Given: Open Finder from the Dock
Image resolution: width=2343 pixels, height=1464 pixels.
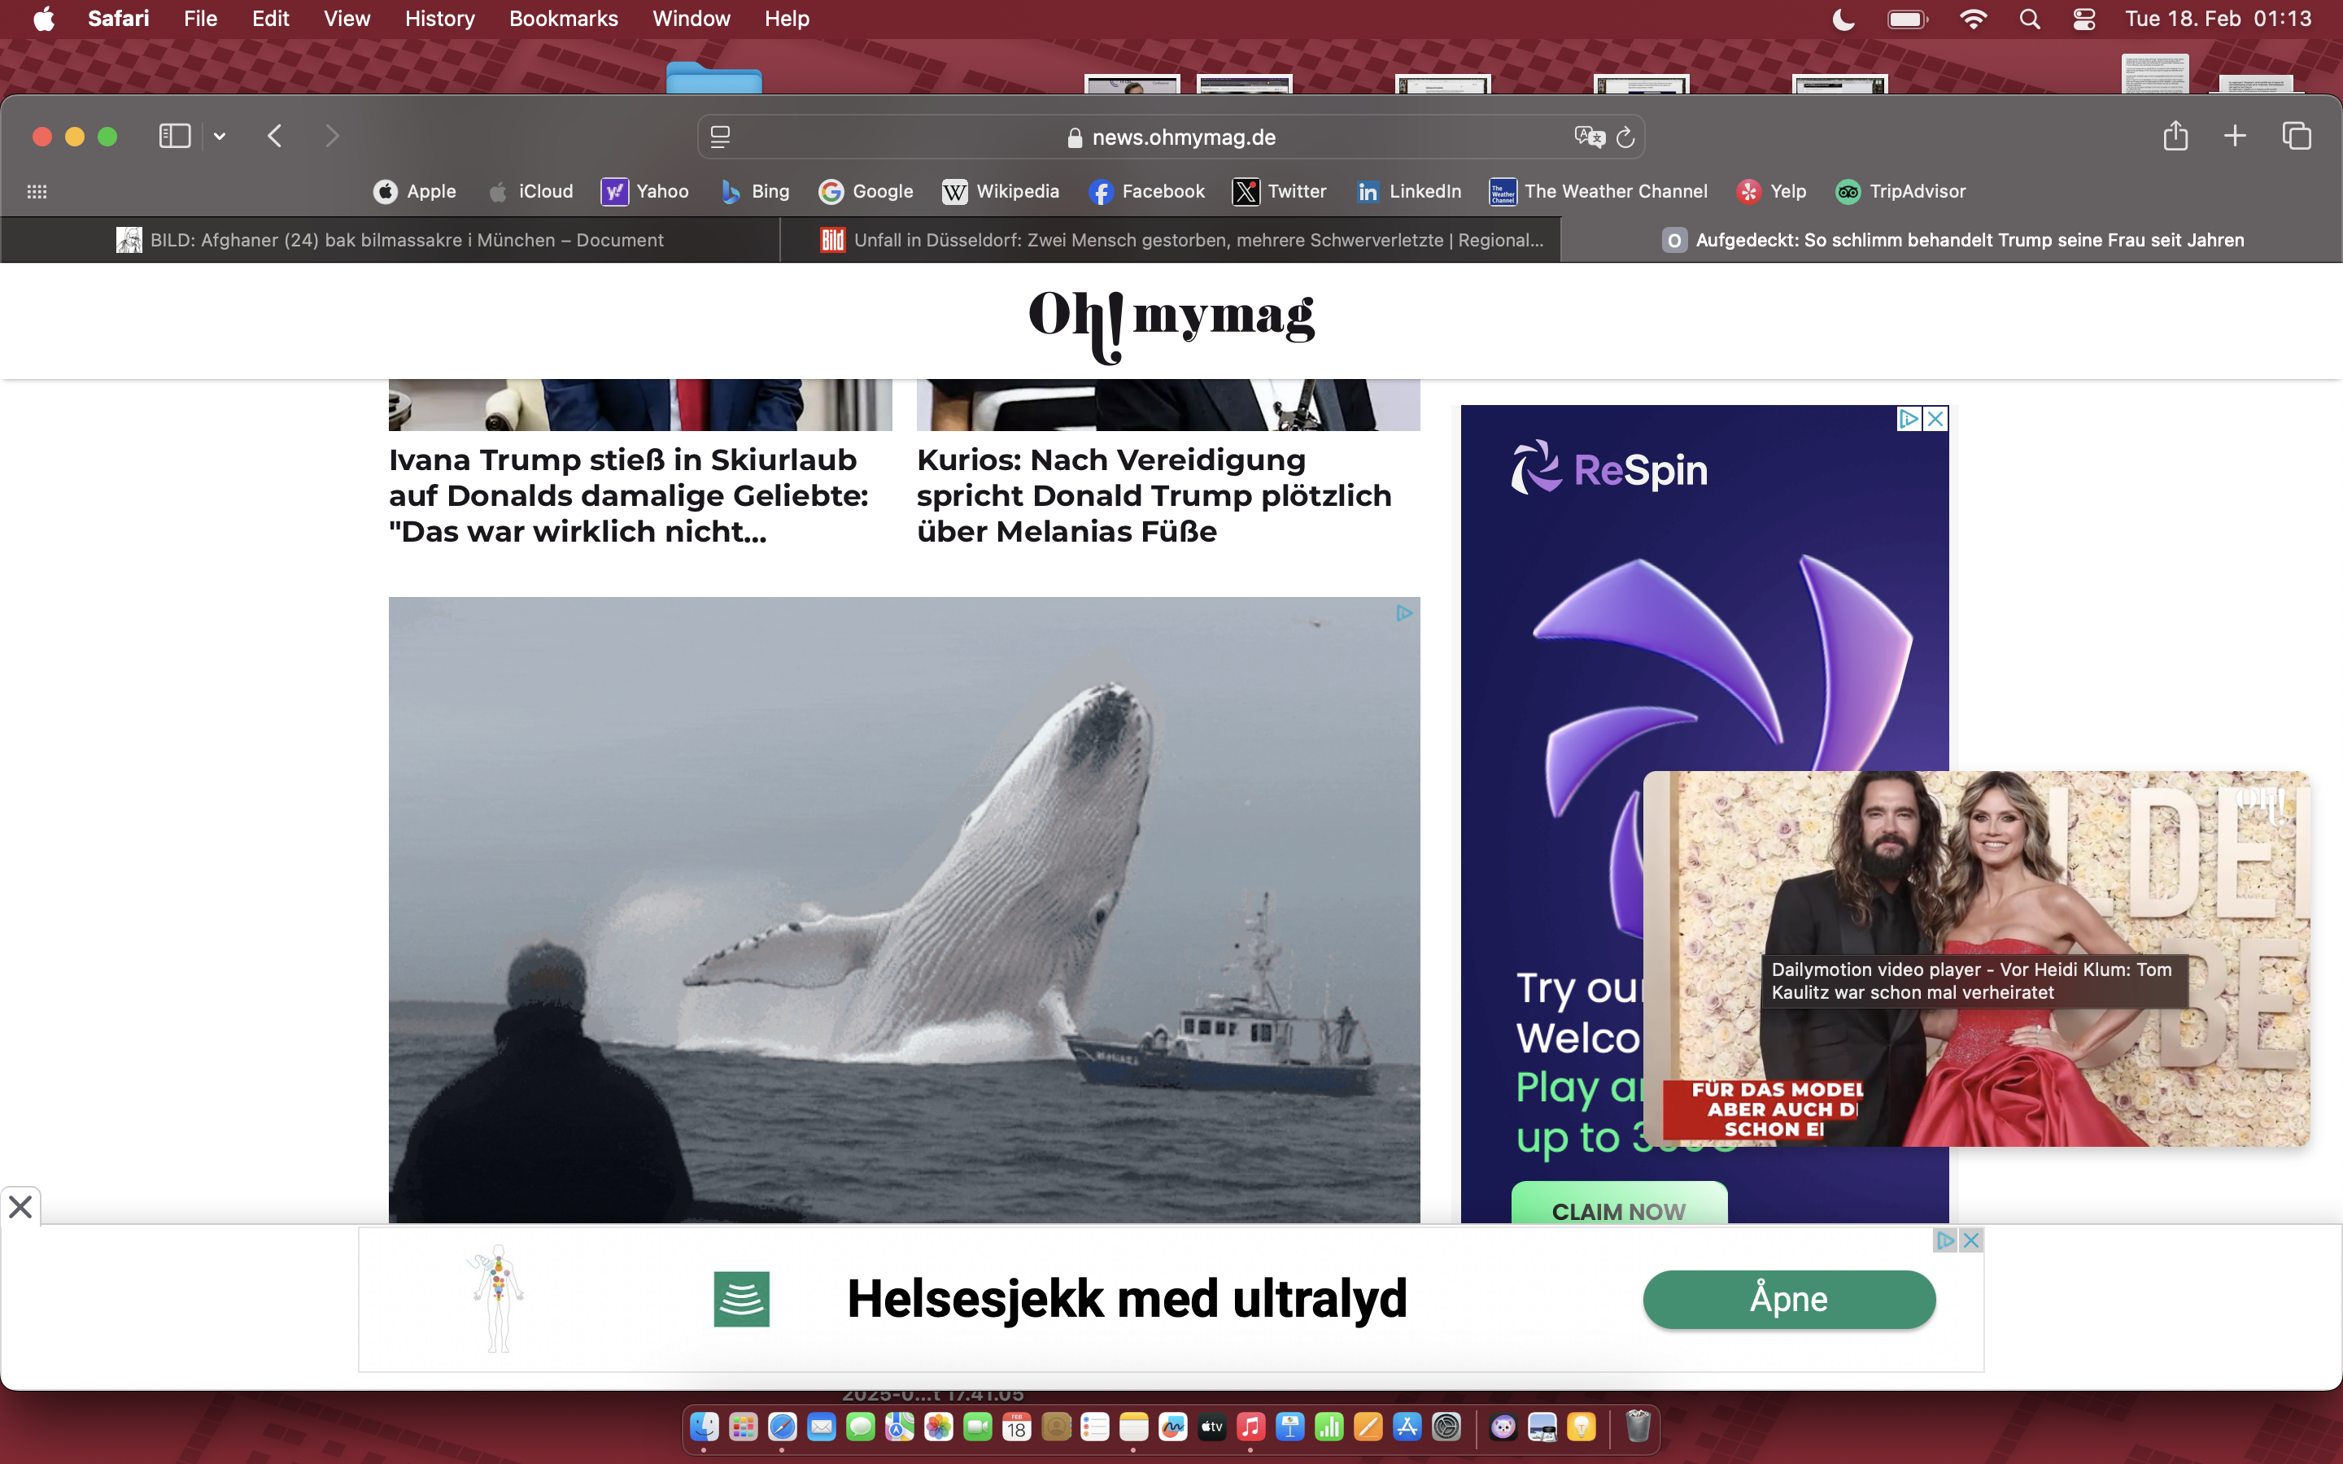Looking at the screenshot, I should (x=704, y=1427).
